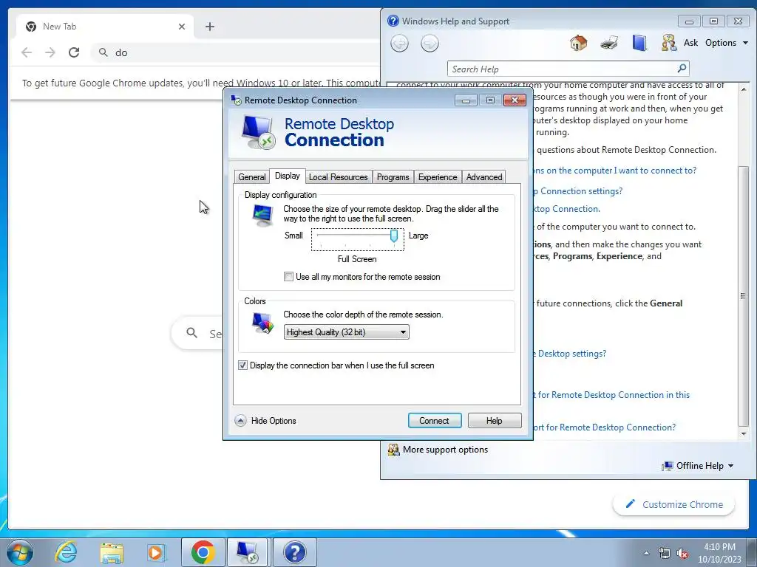Open the Offline Help dropdown
757x567 pixels.
[698, 466]
